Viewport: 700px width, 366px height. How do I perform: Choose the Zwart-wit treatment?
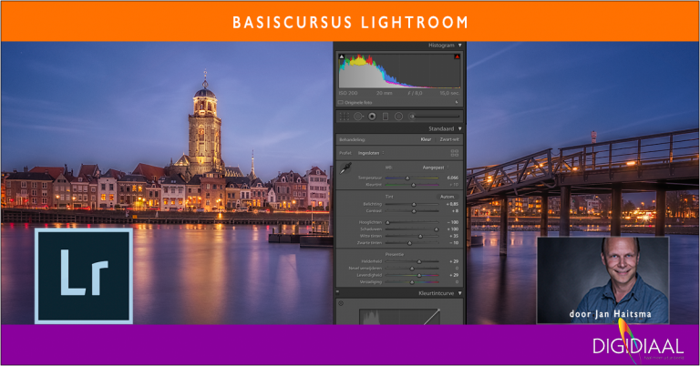[449, 139]
